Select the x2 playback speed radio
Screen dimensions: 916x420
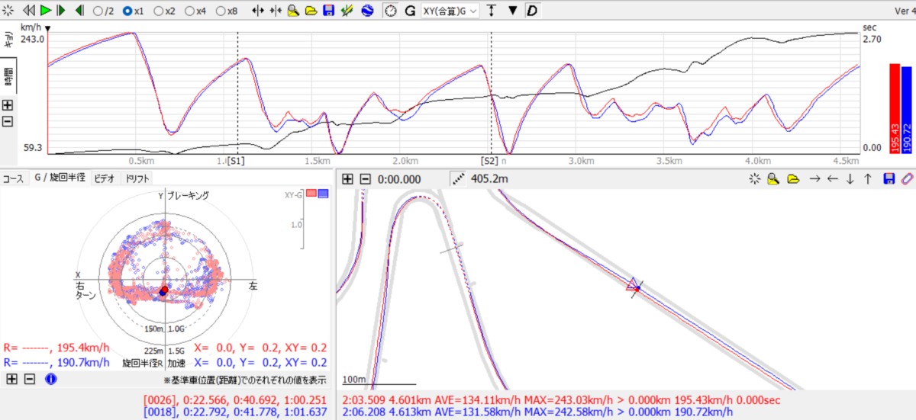tap(159, 11)
